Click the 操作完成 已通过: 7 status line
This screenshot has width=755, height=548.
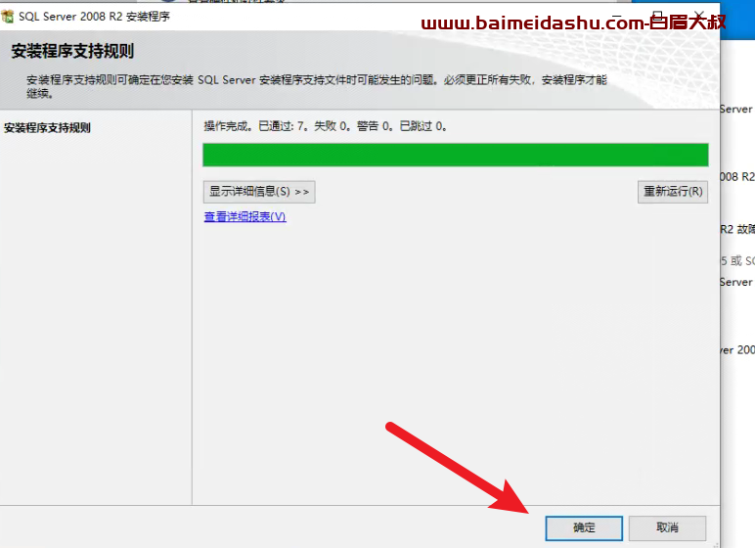point(326,126)
